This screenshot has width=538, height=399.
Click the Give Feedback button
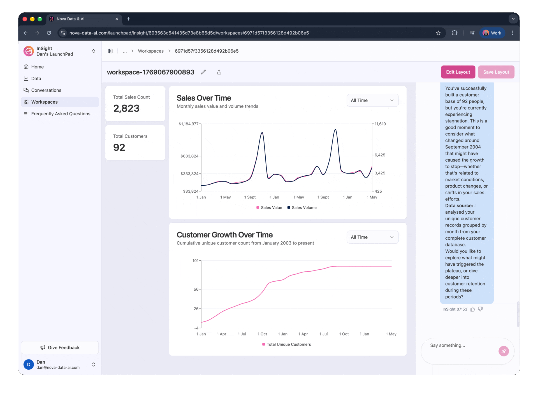[60, 347]
